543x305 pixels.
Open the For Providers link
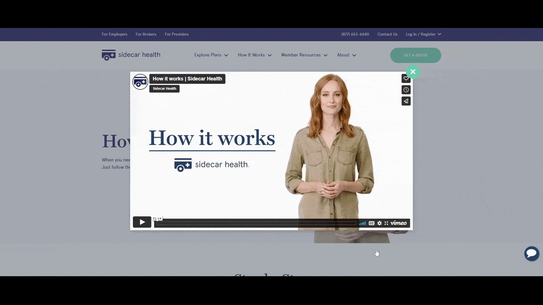click(176, 34)
